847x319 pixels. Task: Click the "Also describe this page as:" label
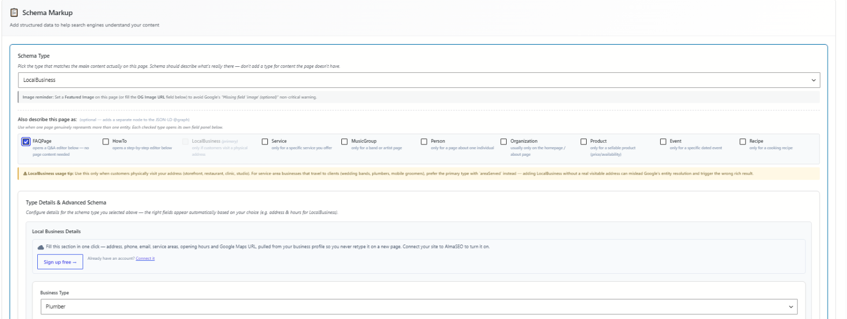(x=47, y=120)
